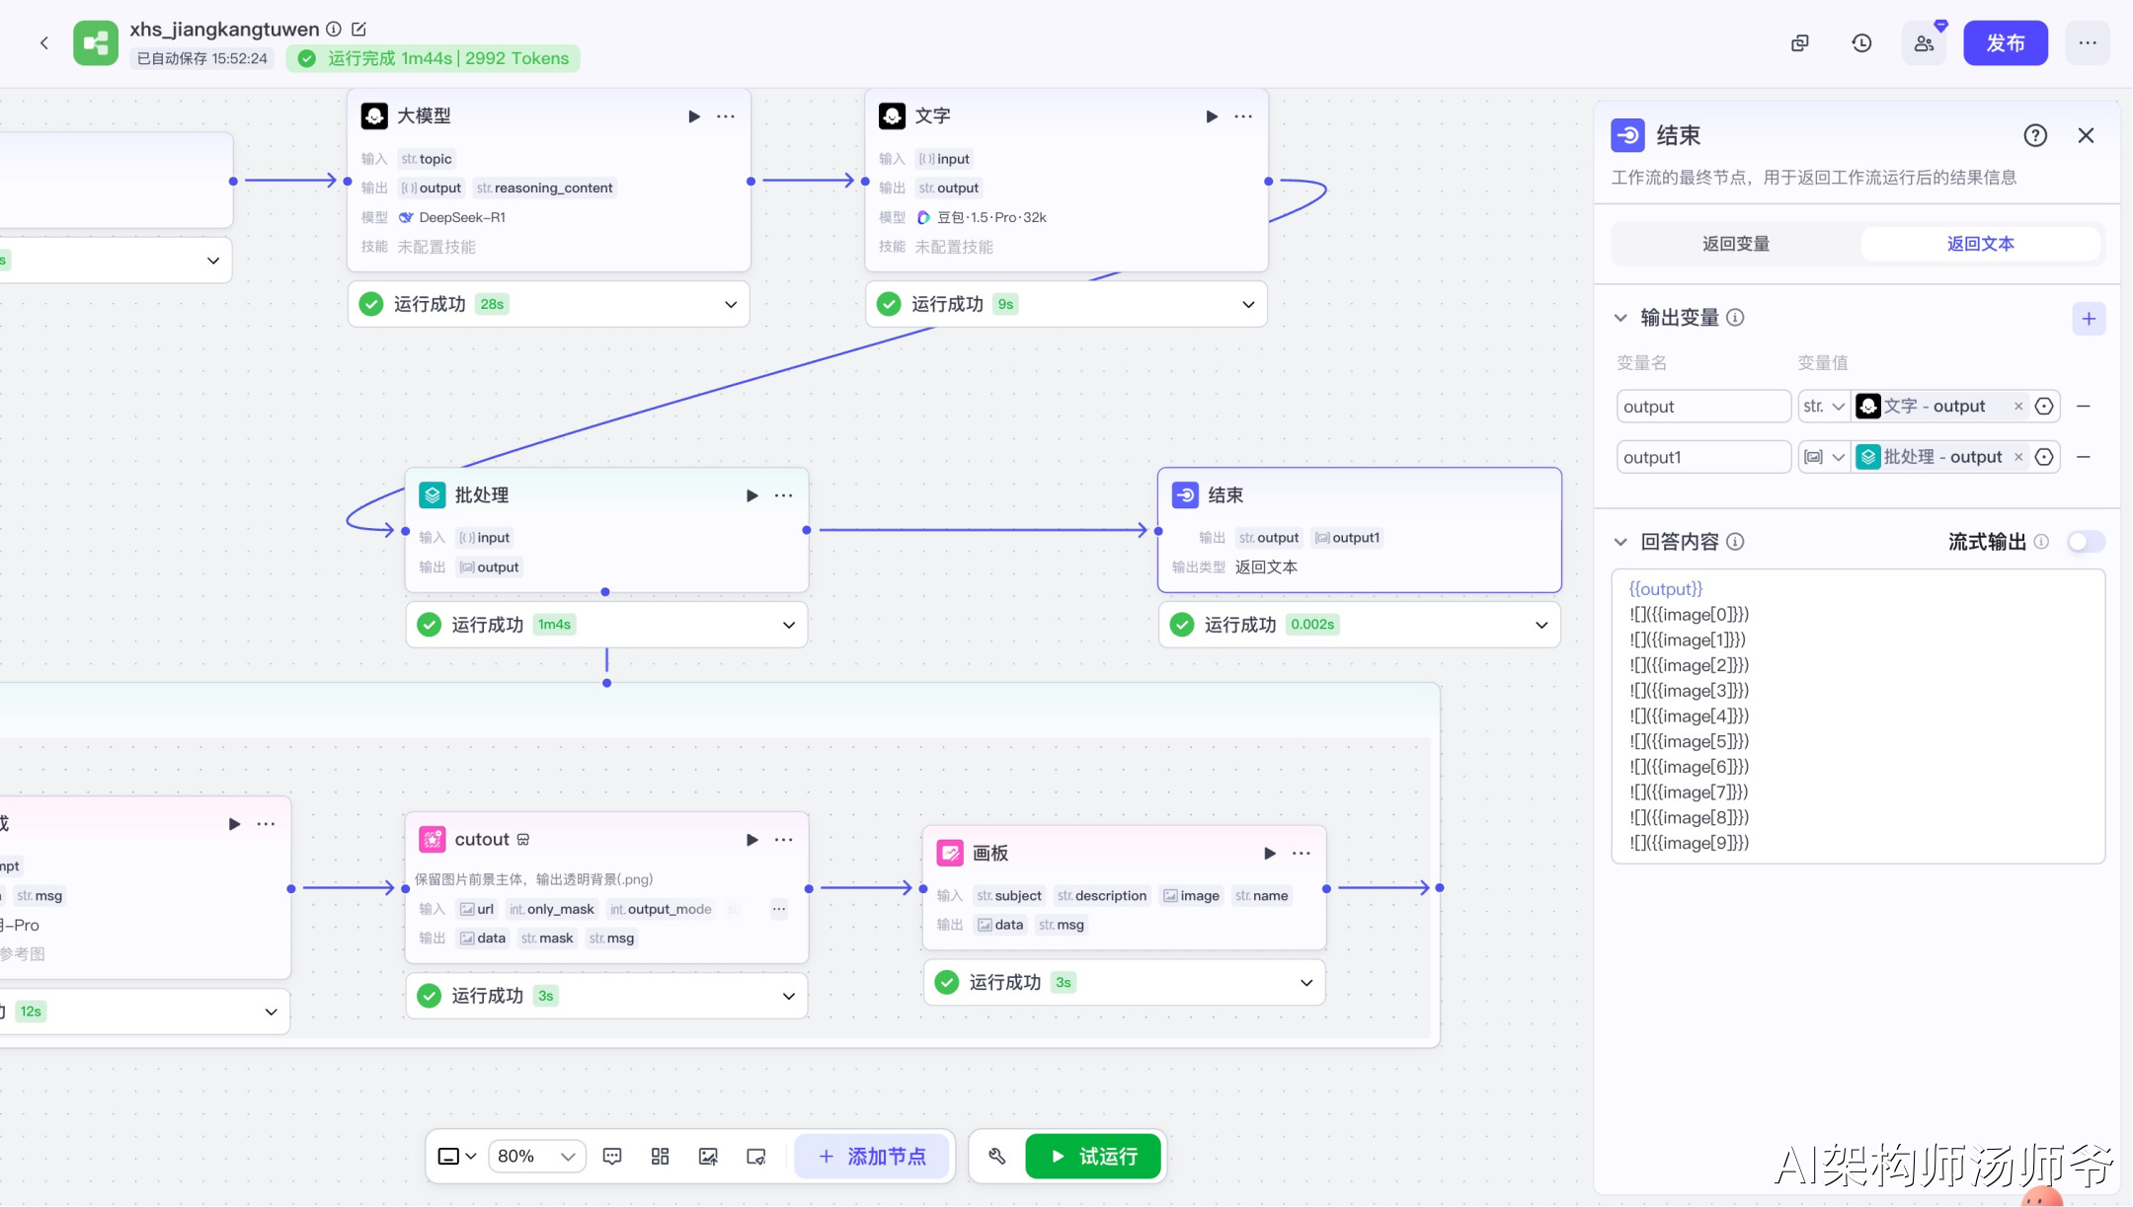Edit the output1 variable name field
This screenshot has height=1207, width=2133.
pyautogui.click(x=1703, y=457)
